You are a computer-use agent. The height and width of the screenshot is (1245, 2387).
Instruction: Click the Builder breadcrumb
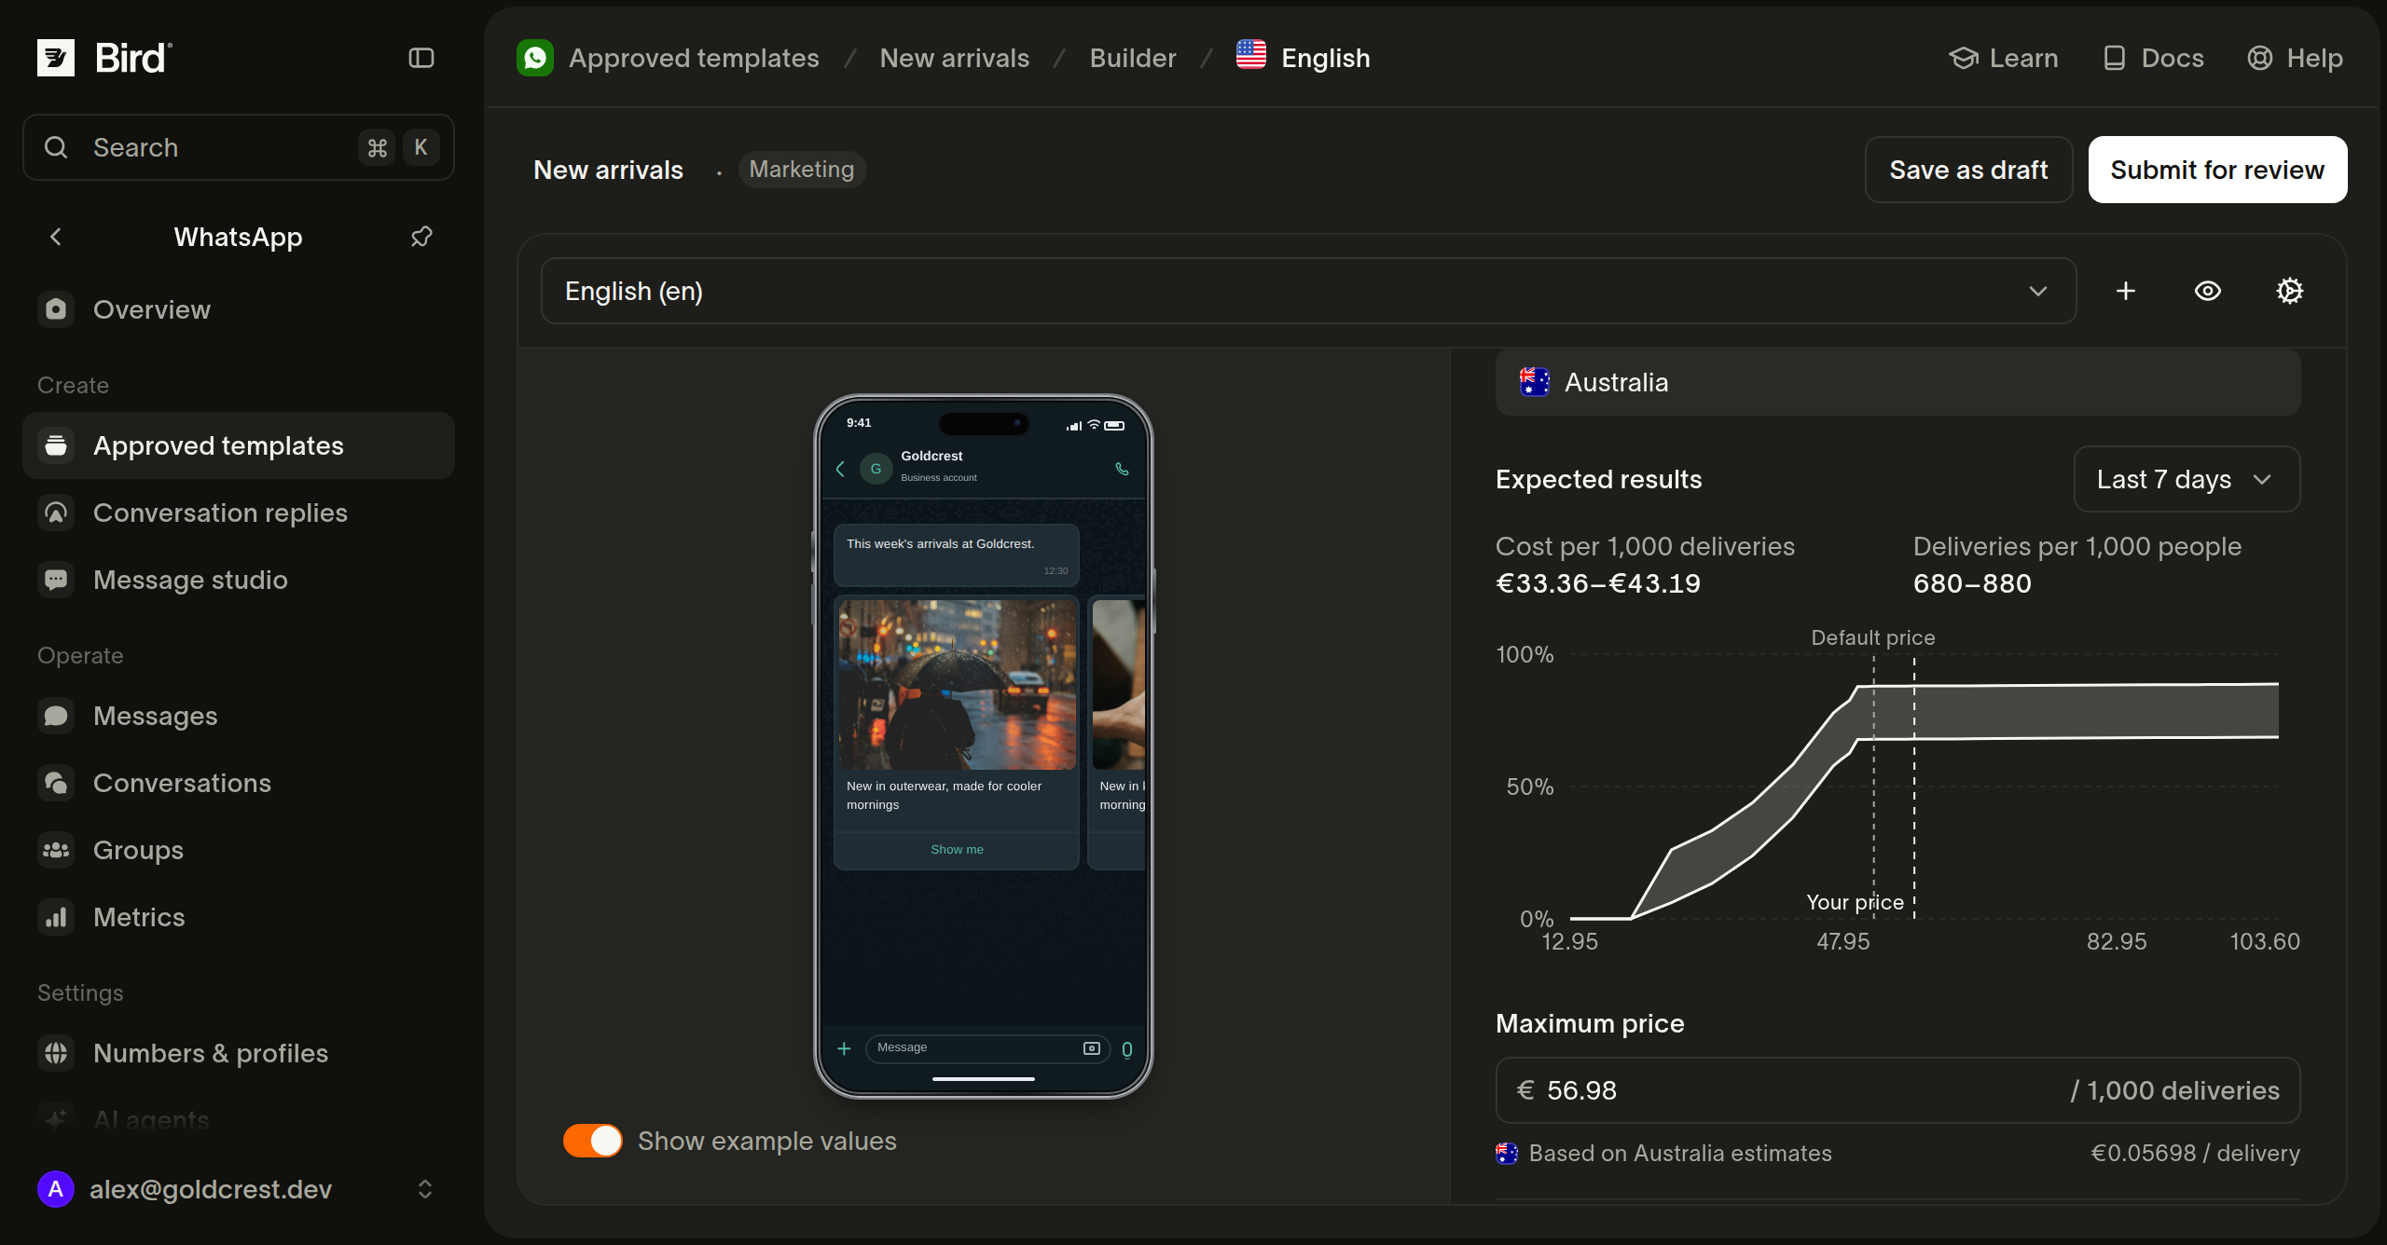(x=1133, y=58)
